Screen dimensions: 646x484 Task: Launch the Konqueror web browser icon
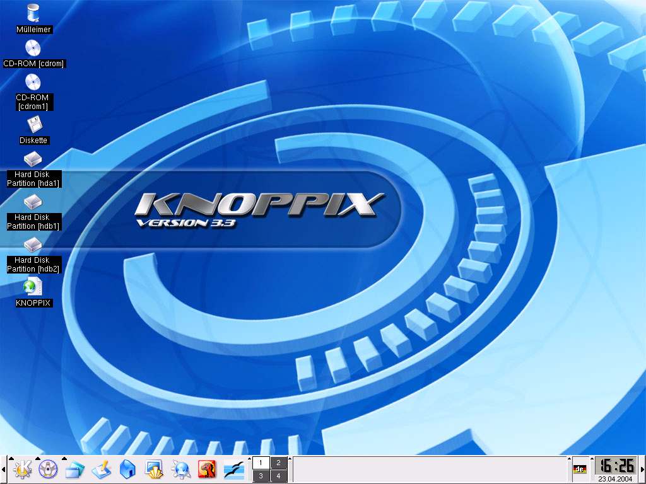click(x=181, y=469)
